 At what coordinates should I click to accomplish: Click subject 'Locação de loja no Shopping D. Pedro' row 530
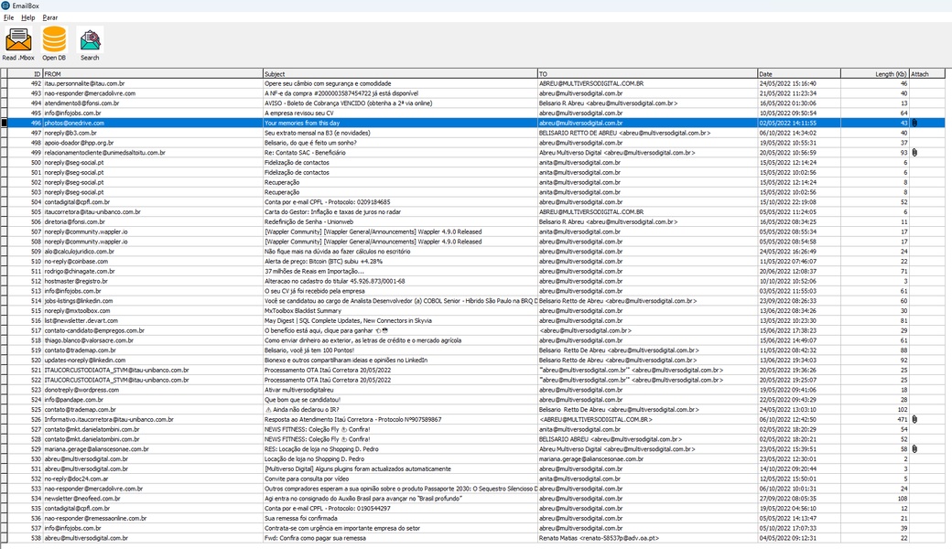pyautogui.click(x=315, y=459)
